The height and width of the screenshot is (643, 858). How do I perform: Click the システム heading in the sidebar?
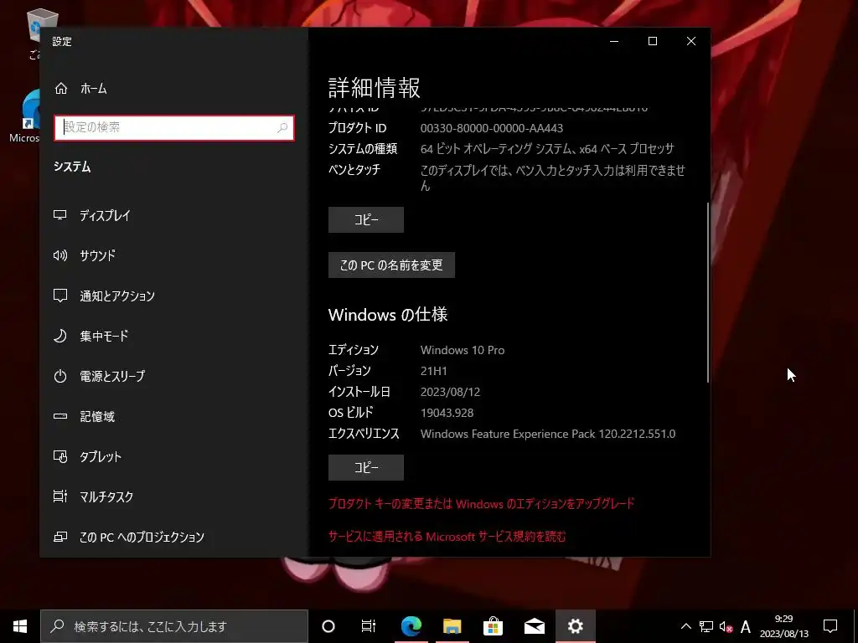[72, 167]
